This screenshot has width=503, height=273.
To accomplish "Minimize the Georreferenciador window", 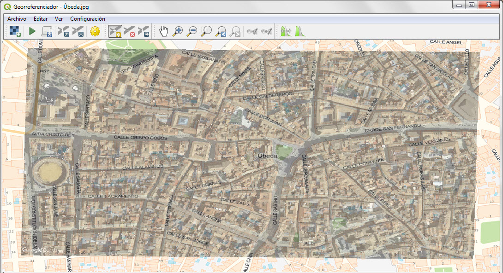I will click(459, 5).
